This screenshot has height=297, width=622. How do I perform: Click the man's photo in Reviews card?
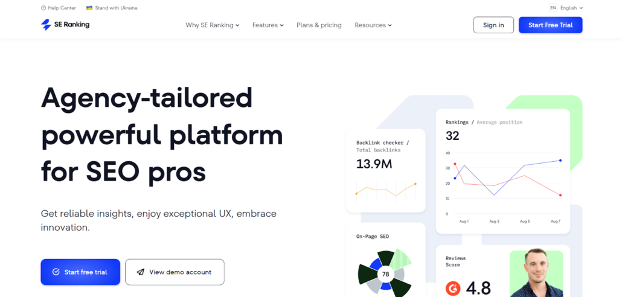(x=536, y=273)
